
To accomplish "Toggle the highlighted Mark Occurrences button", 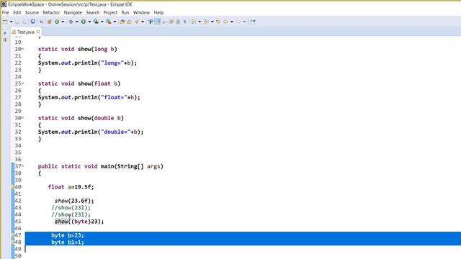I will 158,22.
